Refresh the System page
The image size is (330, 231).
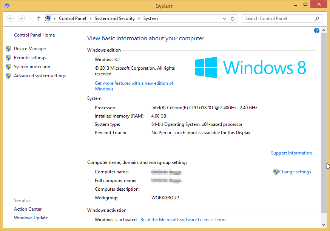[x=233, y=19]
